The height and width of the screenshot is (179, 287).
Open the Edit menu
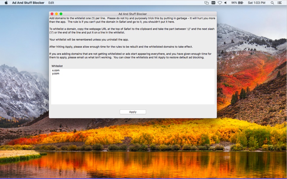[51, 3]
